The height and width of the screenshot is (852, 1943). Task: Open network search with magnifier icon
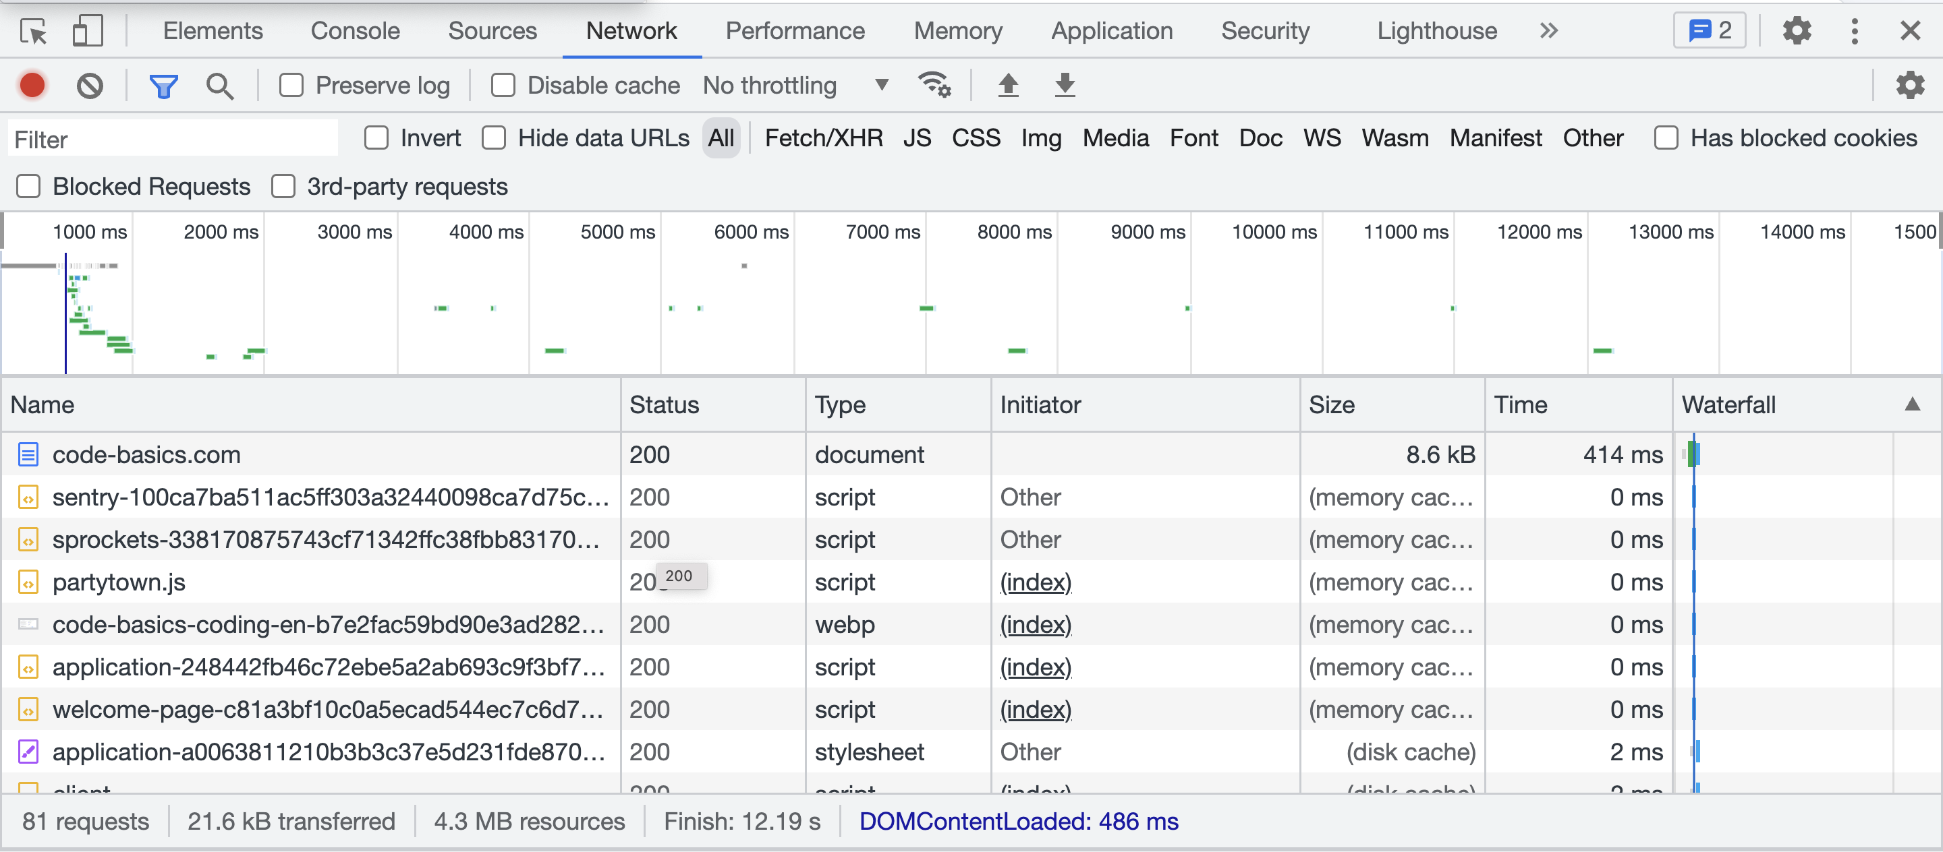point(219,86)
